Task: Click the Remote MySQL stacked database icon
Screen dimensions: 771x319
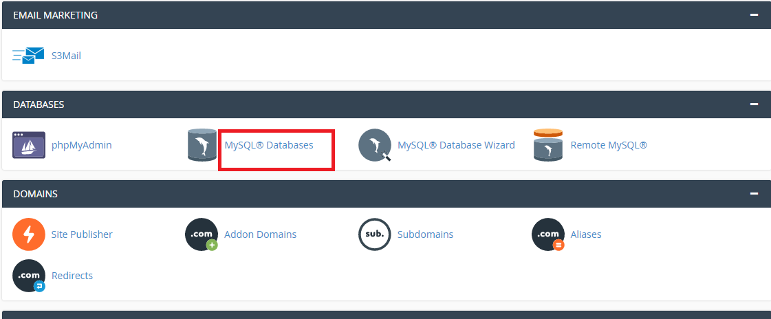Action: click(x=547, y=145)
